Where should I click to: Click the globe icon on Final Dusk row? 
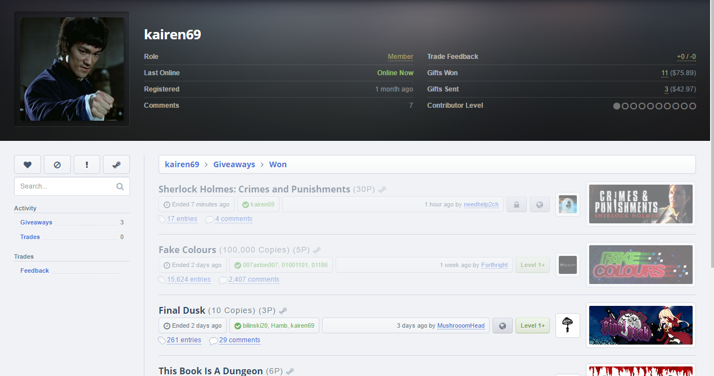503,325
